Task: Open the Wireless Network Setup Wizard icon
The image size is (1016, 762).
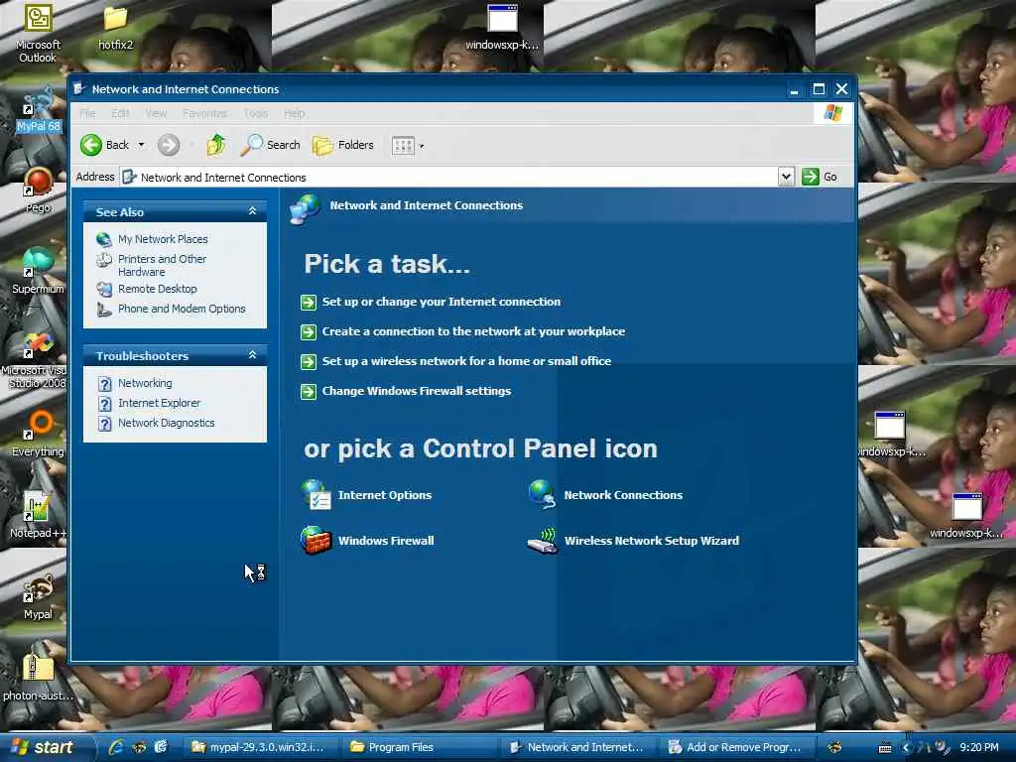Action: click(542, 541)
